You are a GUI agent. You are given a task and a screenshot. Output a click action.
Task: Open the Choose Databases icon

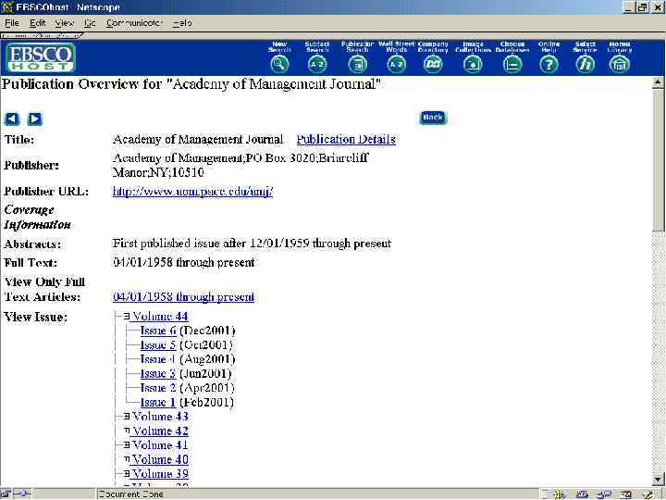tap(512, 64)
